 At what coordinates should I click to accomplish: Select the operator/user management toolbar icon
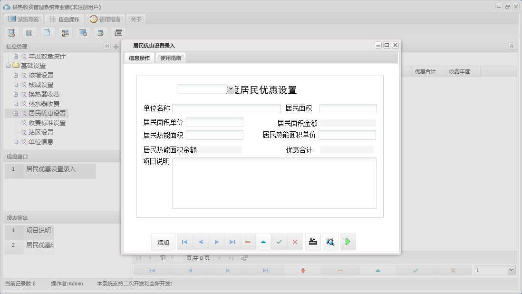tap(65, 32)
